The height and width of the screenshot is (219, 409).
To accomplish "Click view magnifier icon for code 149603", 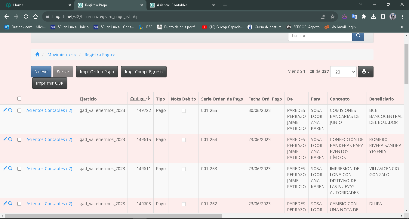I will (x=10, y=204).
